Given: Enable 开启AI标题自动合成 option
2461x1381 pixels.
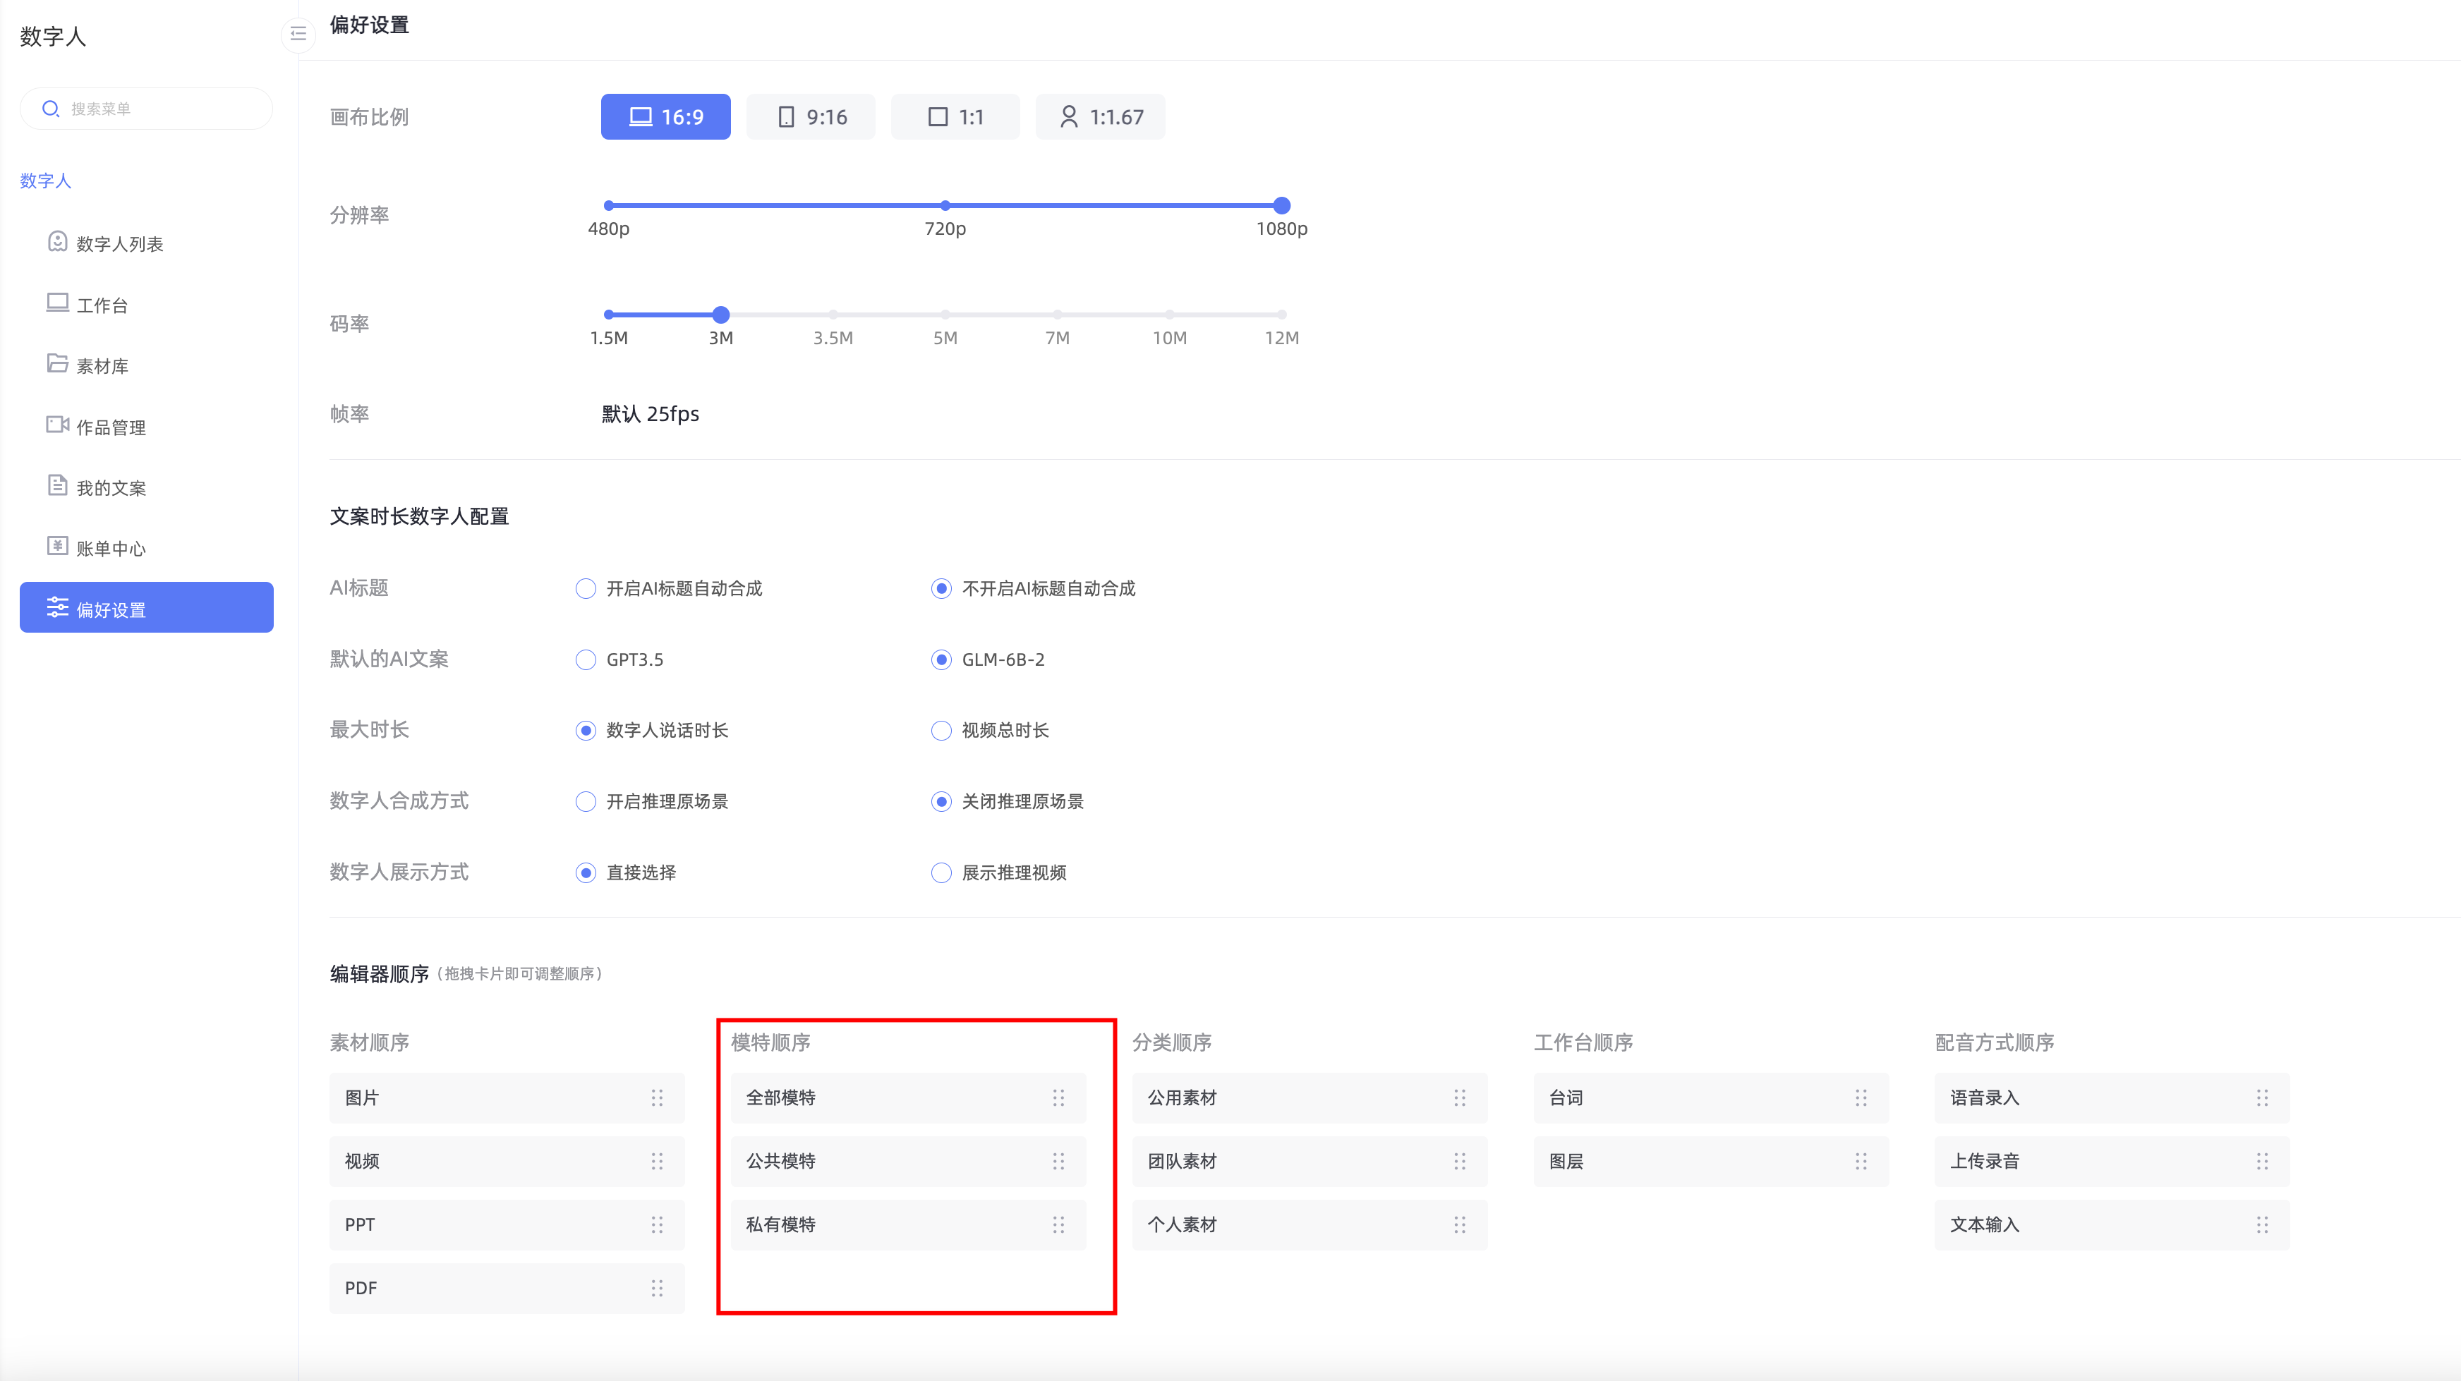Looking at the screenshot, I should [x=586, y=588].
